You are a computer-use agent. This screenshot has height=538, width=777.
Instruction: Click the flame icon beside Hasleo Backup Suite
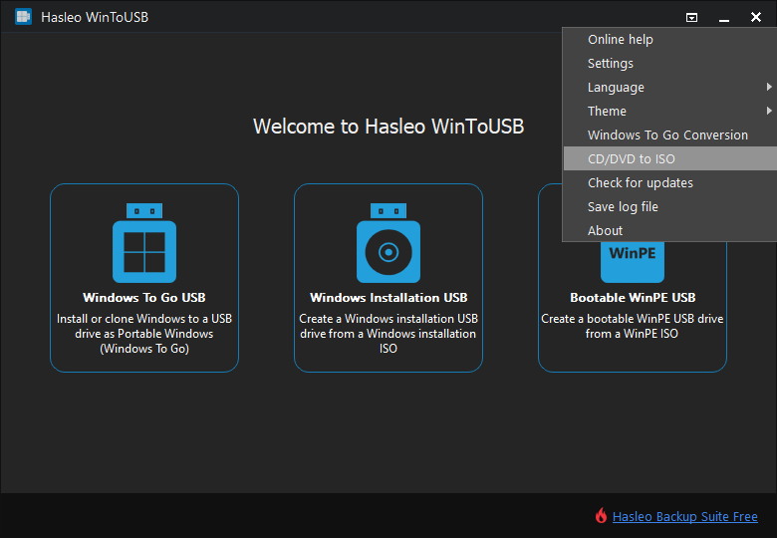601,516
